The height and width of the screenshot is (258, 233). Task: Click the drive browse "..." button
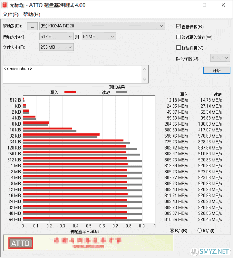point(32,26)
